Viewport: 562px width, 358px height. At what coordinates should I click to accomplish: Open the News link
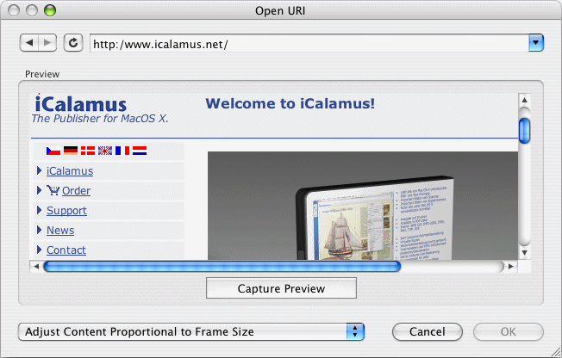[x=60, y=230]
